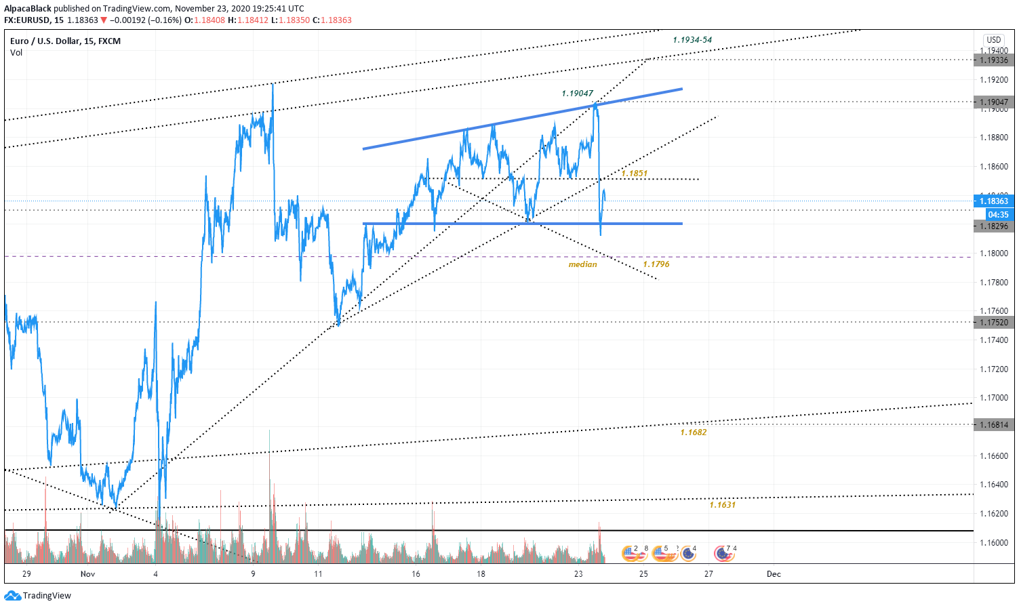Click the TradingView cloud logo icon
The image size is (1019, 608).
coord(12,596)
